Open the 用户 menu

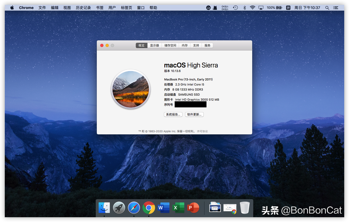pyautogui.click(x=112, y=8)
